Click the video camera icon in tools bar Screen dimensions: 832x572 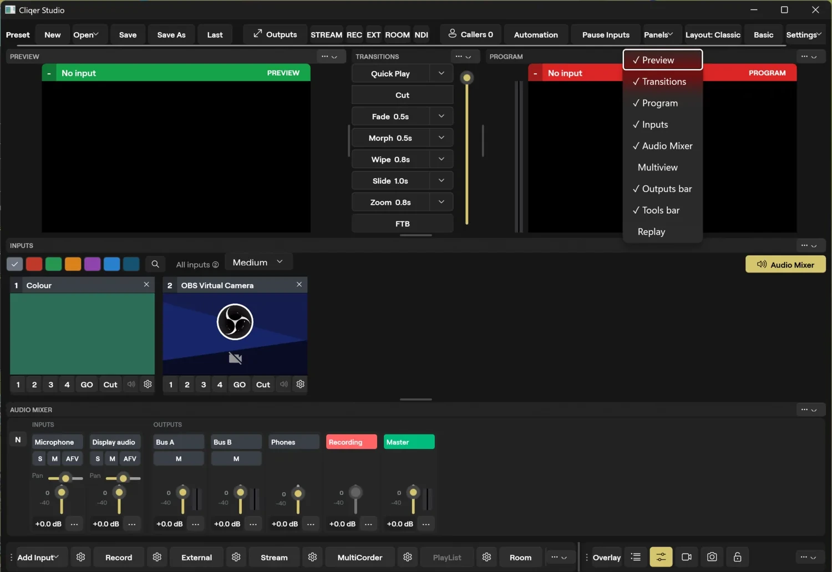(x=687, y=557)
